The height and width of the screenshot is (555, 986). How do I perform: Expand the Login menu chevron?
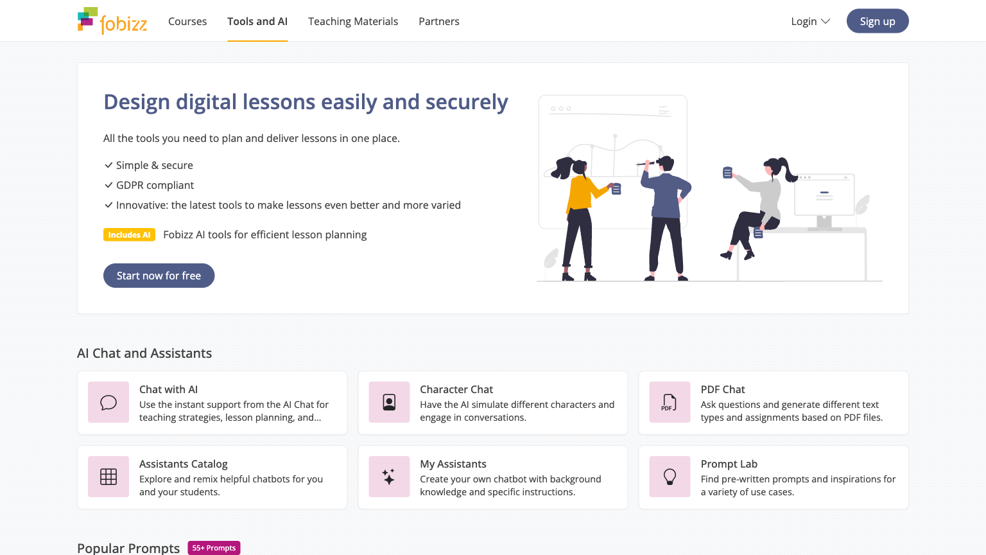(826, 21)
